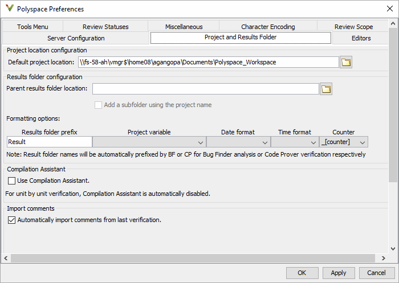Click the Results folder prefix field
399x283 pixels.
coord(50,142)
